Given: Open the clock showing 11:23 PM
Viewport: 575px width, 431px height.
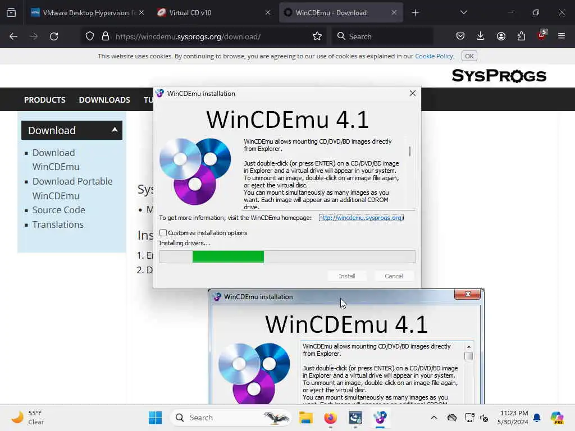Looking at the screenshot, I should 513,418.
